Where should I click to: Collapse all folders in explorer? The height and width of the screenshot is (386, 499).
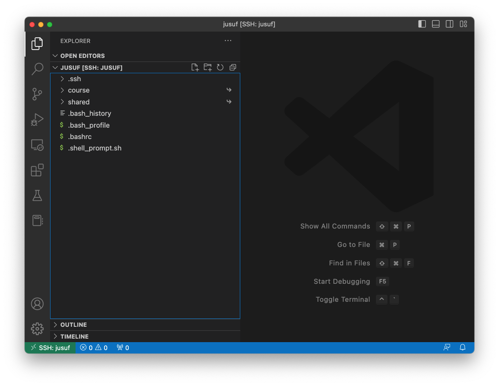coord(233,68)
